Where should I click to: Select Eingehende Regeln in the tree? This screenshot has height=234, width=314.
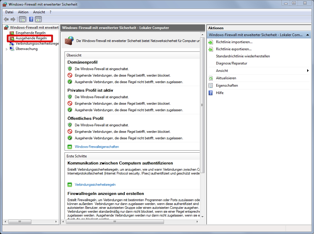point(30,33)
